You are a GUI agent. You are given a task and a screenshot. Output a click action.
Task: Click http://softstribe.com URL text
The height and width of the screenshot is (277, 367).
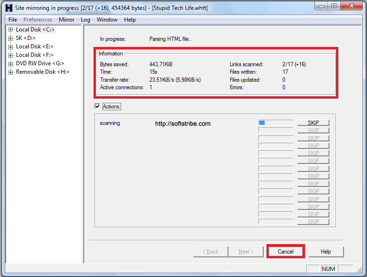click(183, 123)
